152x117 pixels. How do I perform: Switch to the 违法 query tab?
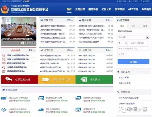pyautogui.click(x=122, y=26)
